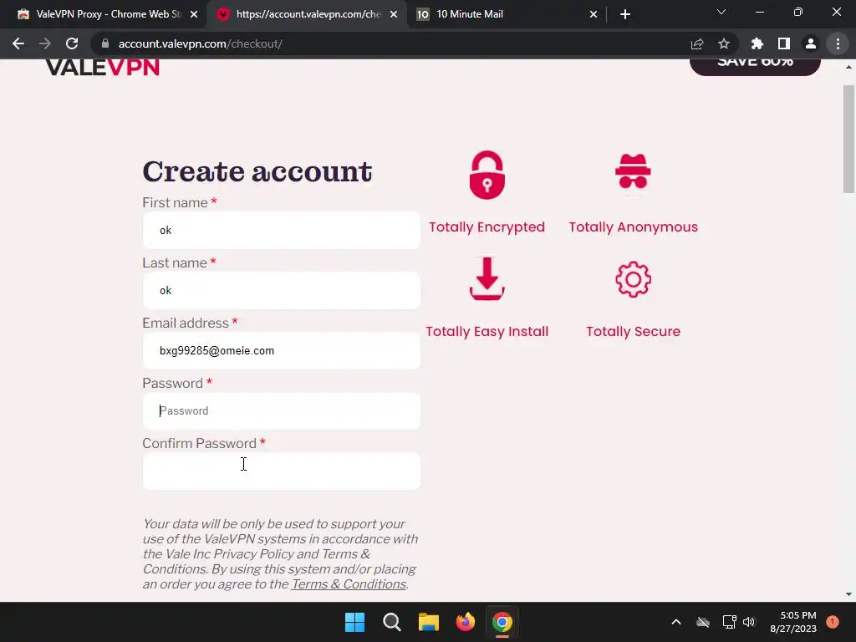
Task: Expand the tab search chevron
Action: [721, 12]
